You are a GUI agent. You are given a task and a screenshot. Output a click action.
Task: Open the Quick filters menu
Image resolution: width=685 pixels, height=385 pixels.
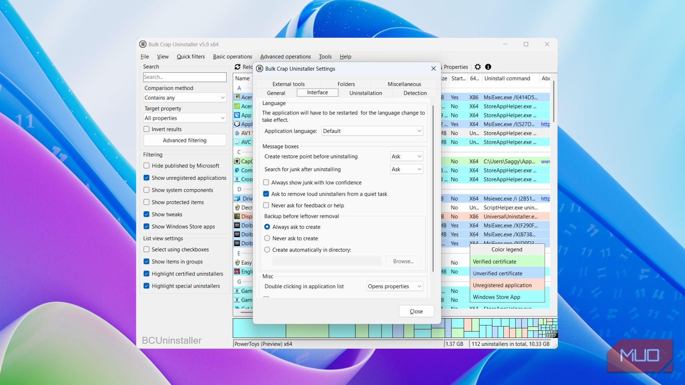(191, 56)
